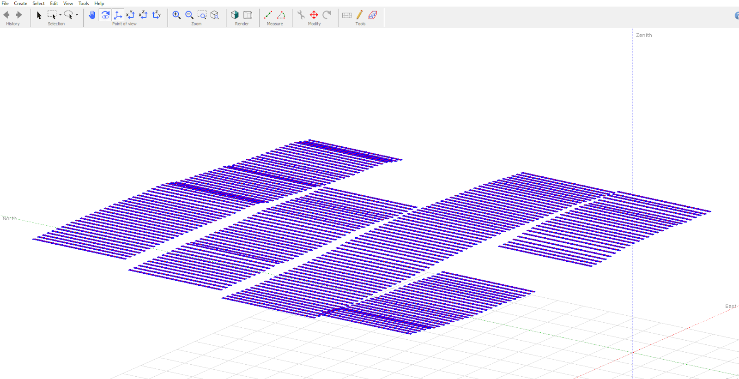The width and height of the screenshot is (739, 379).
Task: Open the Create menu
Action: coord(21,3)
